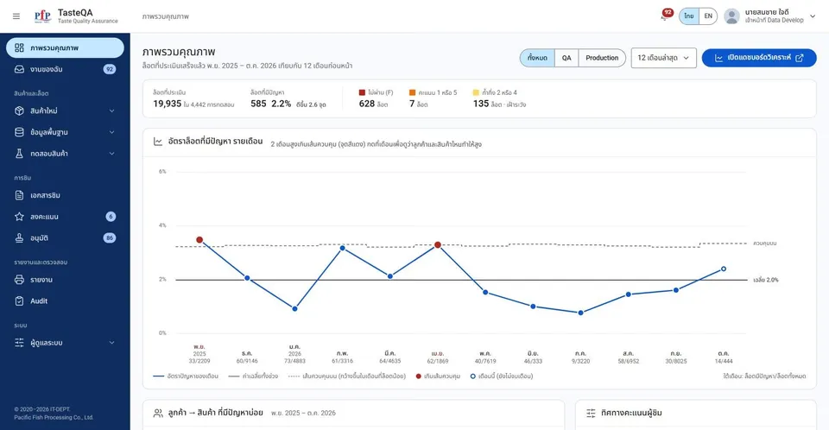Open the notifications bell with 92 badge
Screen dimensions: 829x430
pyautogui.click(x=665, y=16)
